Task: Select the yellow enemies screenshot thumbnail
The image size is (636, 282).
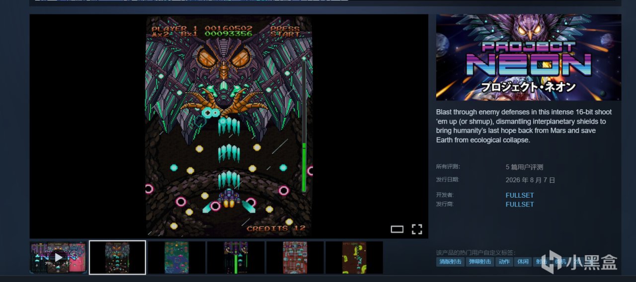Action: point(354,257)
